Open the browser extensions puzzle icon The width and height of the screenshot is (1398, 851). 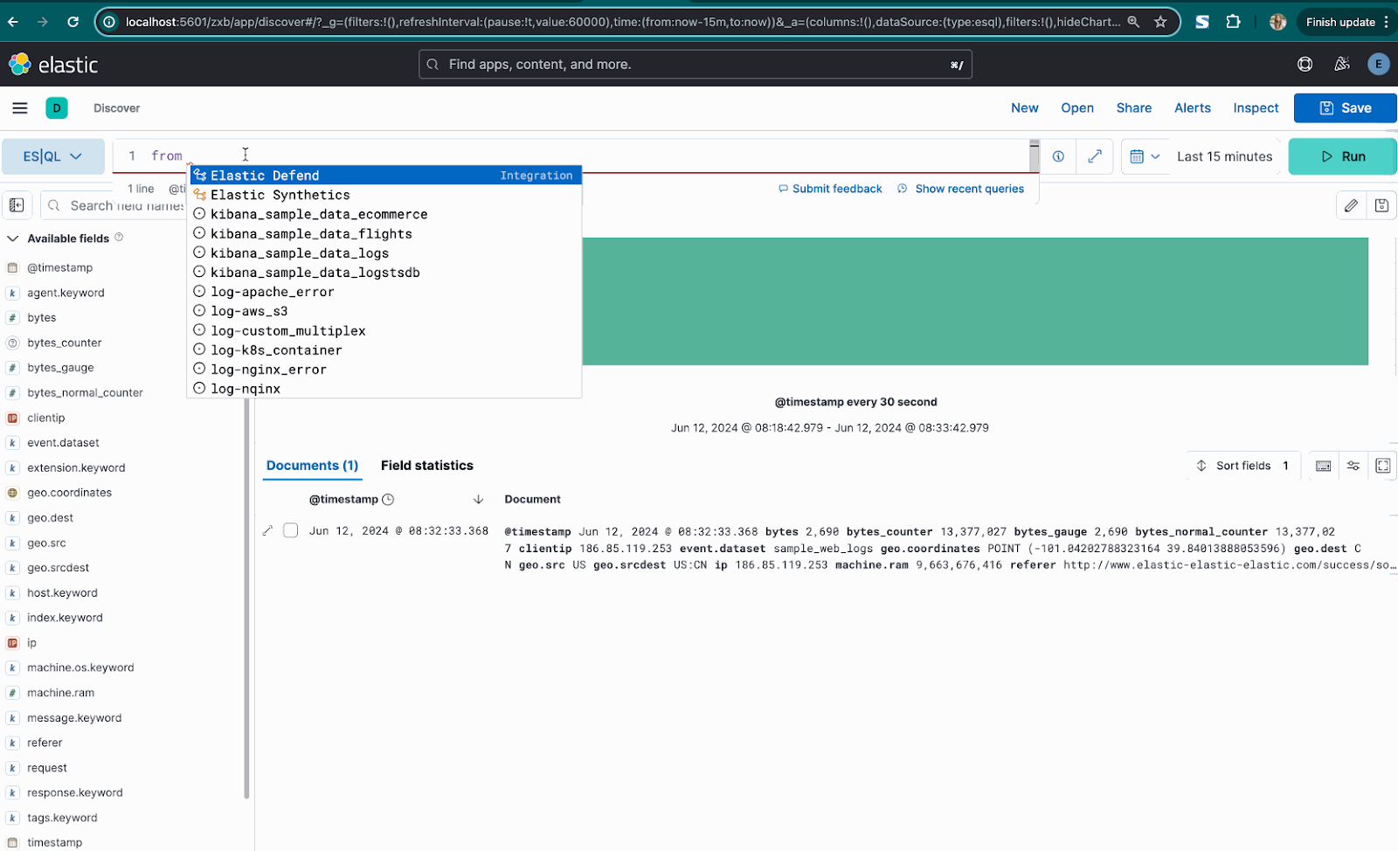tap(1234, 22)
